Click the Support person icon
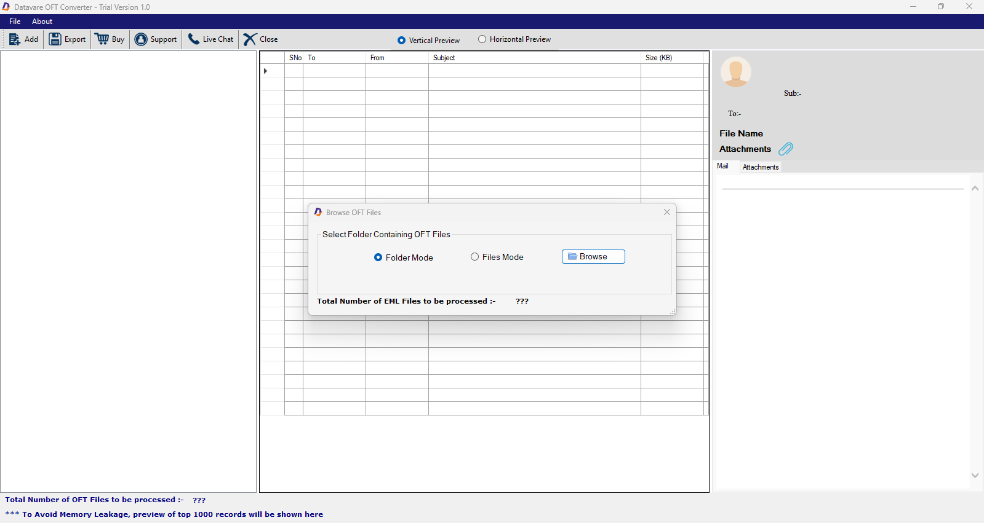 pyautogui.click(x=141, y=39)
